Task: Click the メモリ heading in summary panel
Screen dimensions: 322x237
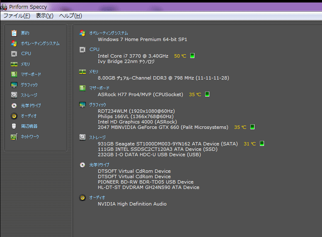Action: (94, 72)
